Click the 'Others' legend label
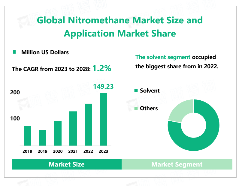 (149, 108)
